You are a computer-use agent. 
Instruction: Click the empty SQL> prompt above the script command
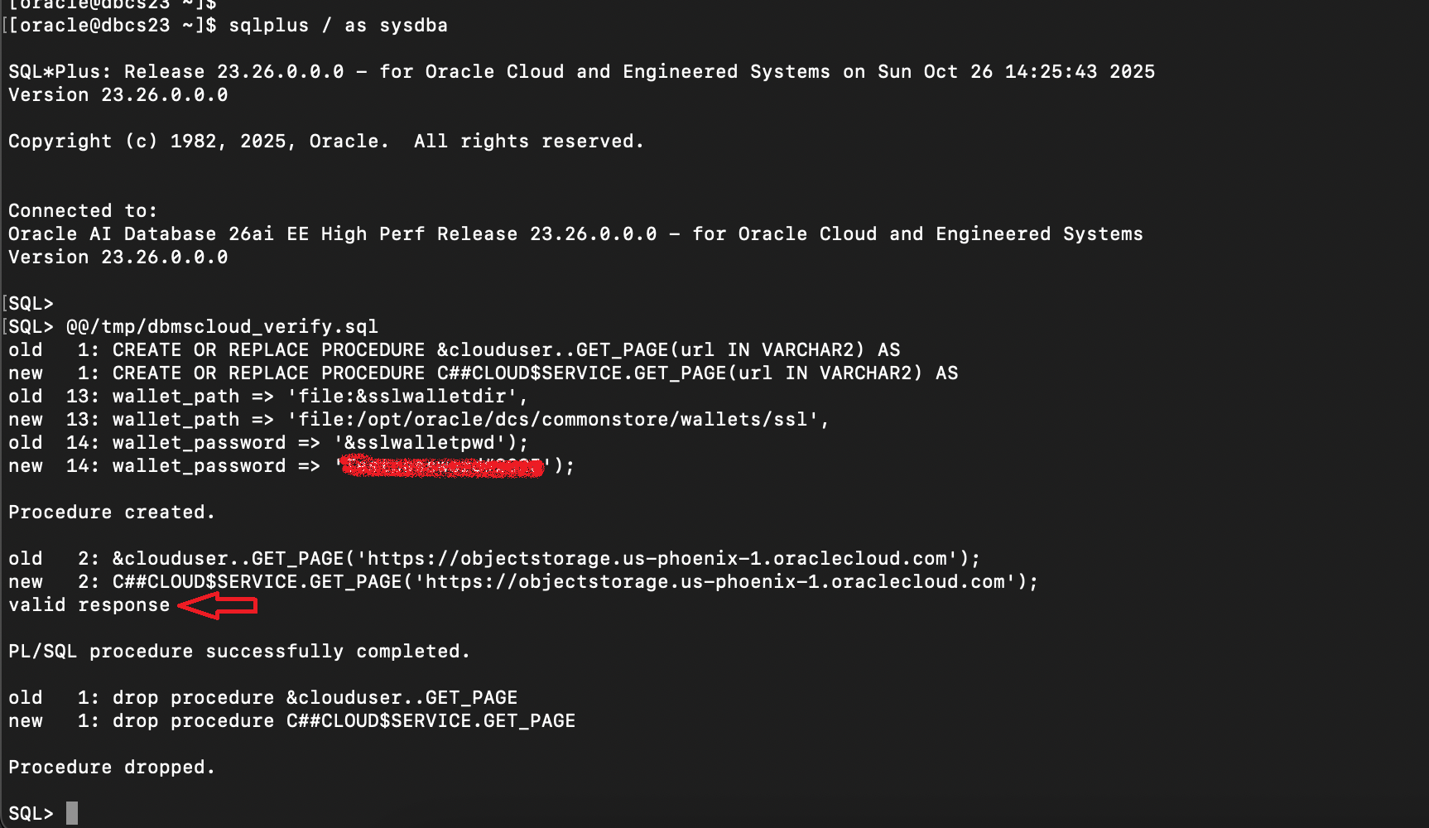click(x=31, y=304)
